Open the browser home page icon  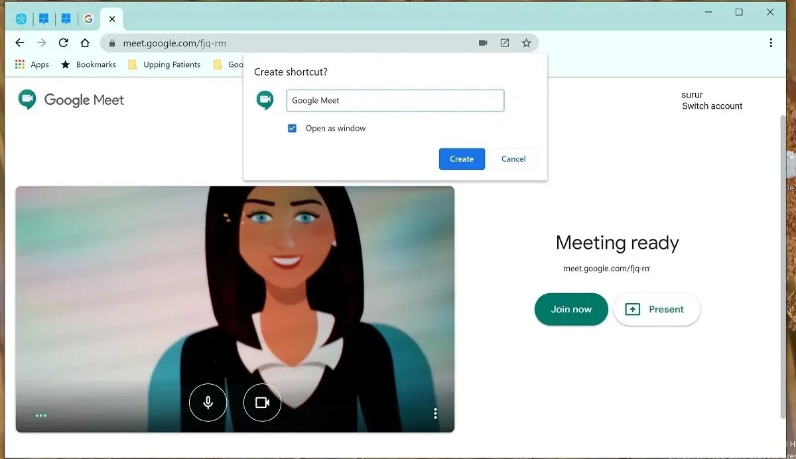[85, 43]
